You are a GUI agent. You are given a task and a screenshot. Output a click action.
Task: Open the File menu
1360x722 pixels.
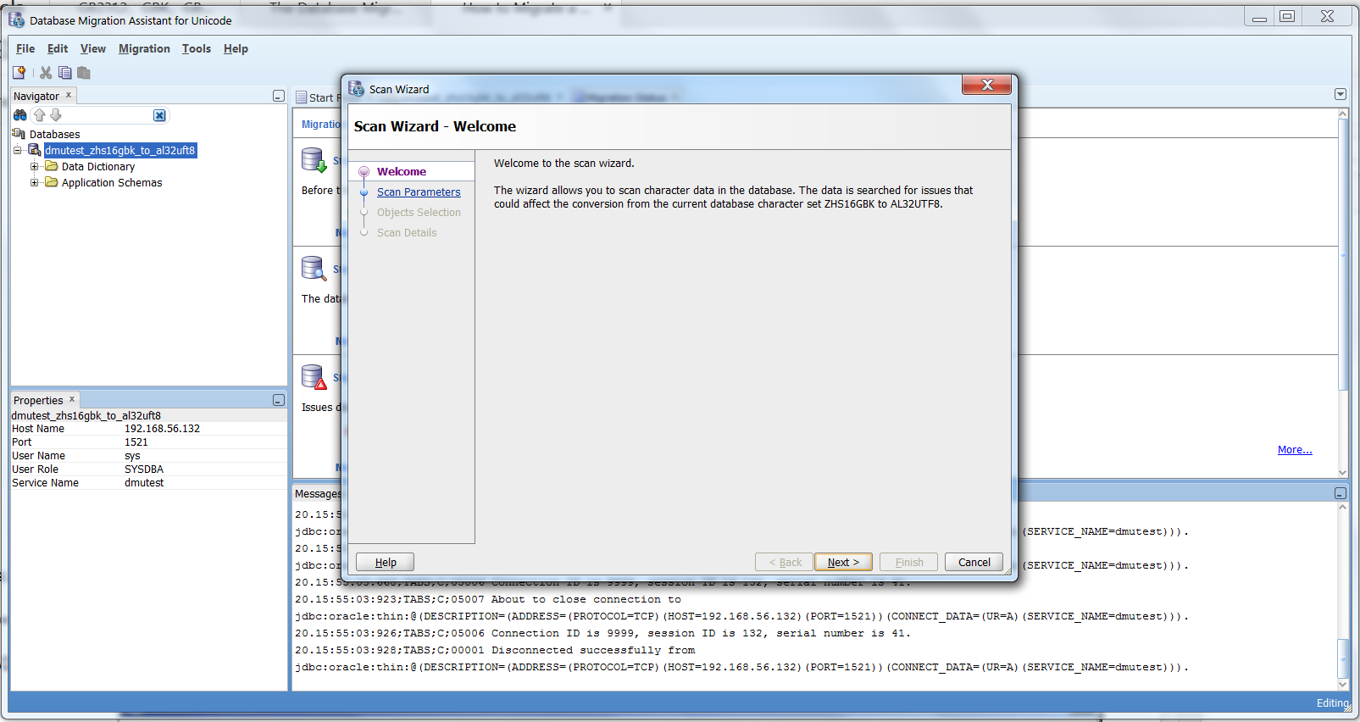pyautogui.click(x=25, y=49)
